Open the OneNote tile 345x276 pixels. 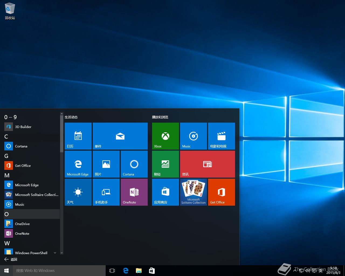click(x=134, y=192)
